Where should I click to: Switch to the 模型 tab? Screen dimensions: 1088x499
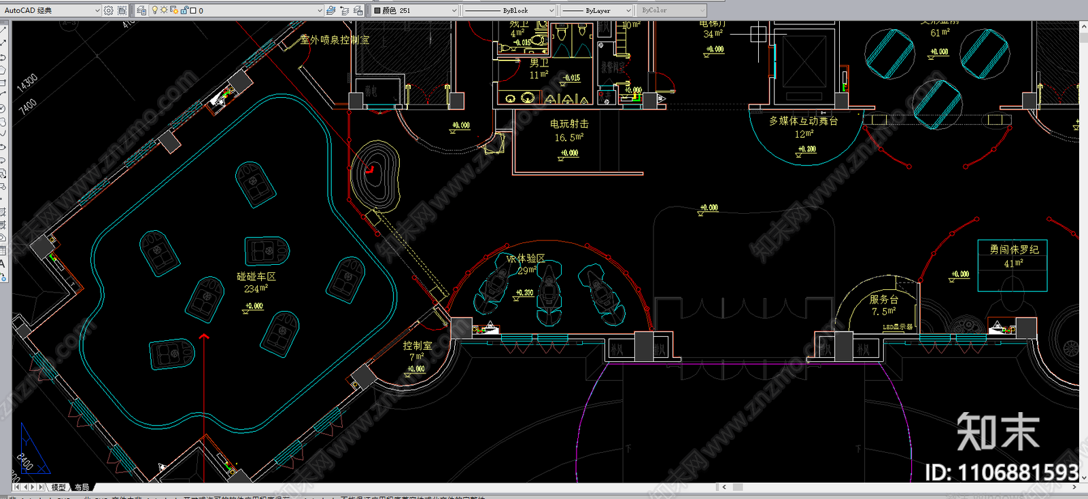pyautogui.click(x=58, y=487)
